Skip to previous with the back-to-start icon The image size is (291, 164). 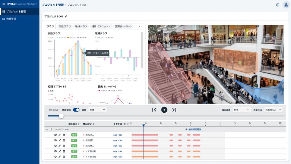[154, 110]
